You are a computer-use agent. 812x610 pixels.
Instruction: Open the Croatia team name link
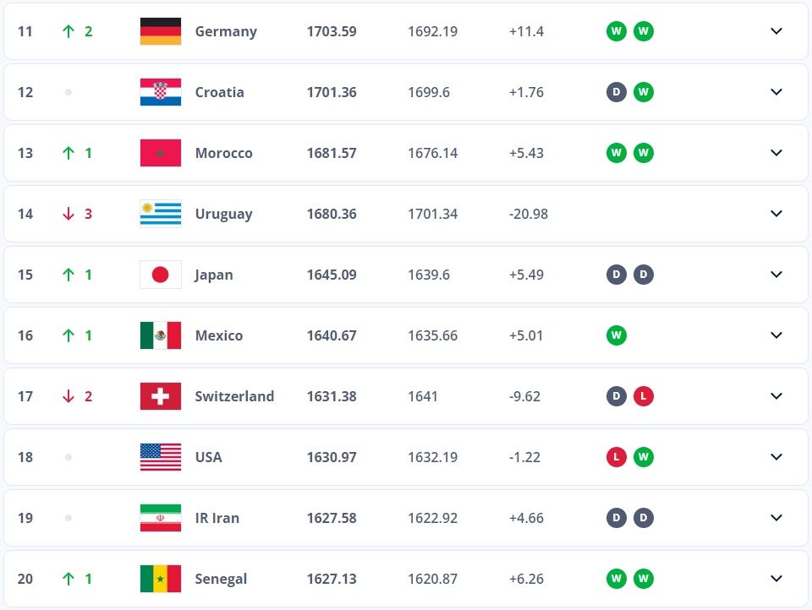pyautogui.click(x=220, y=92)
